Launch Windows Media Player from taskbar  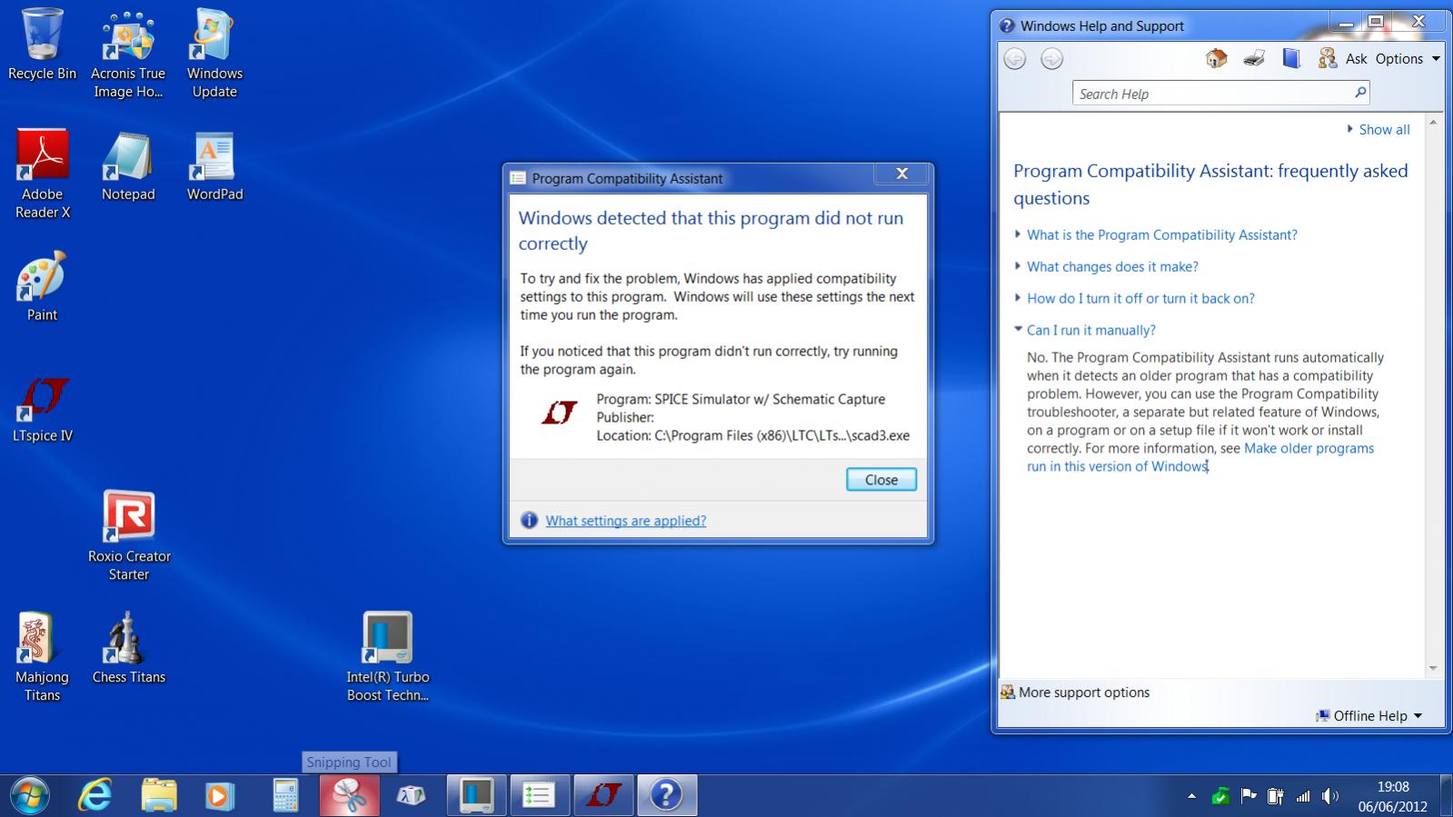pyautogui.click(x=219, y=796)
